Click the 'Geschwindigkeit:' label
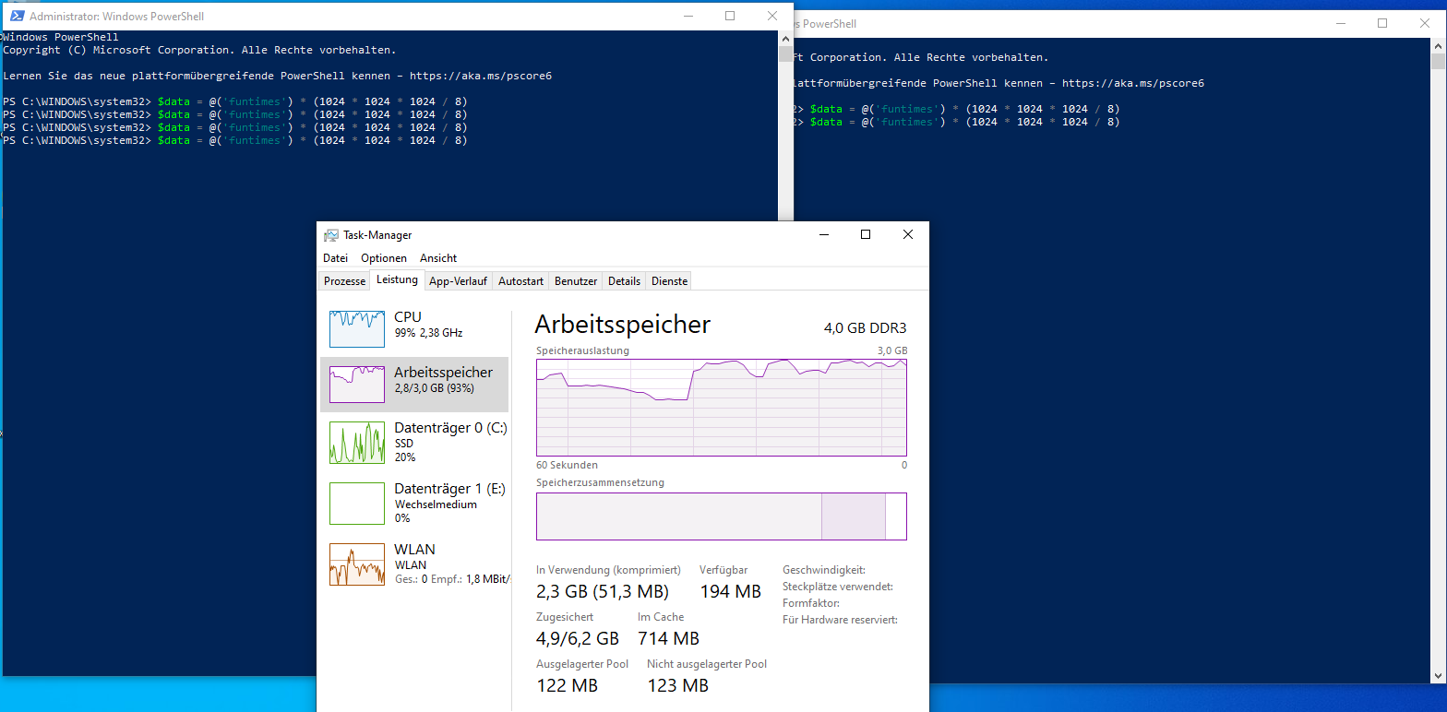 pos(823,570)
